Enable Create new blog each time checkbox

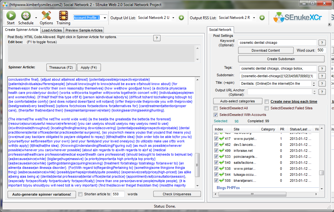point(267,101)
